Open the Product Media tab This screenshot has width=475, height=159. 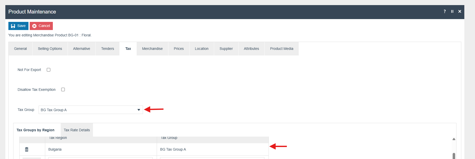tap(281, 49)
